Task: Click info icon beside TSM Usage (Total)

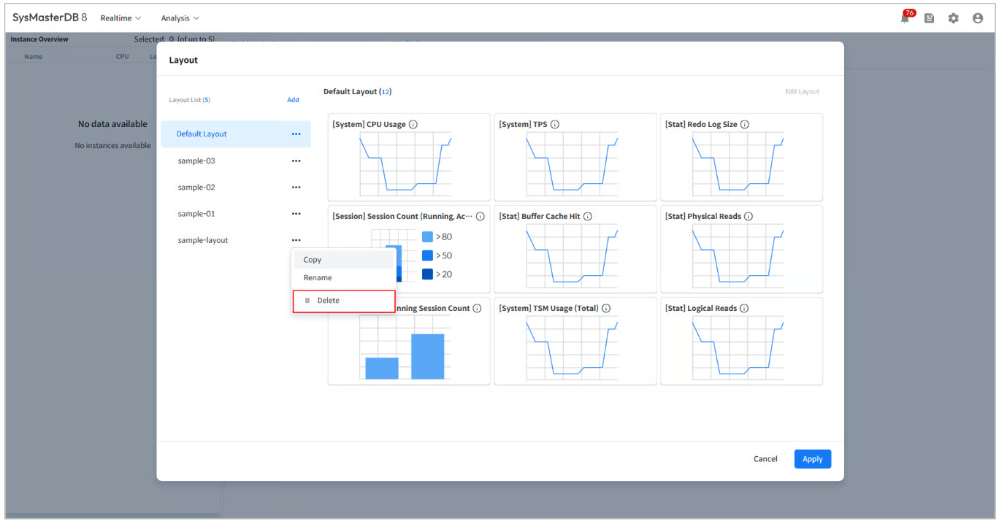Action: [606, 309]
